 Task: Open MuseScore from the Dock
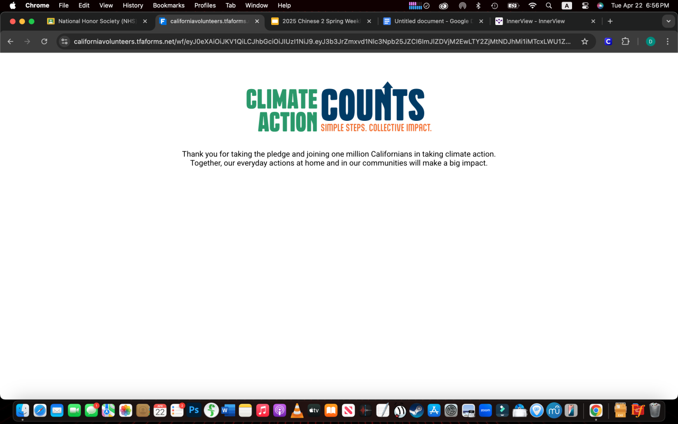pos(554,410)
